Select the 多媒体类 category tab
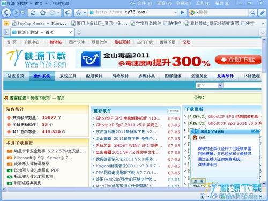268x201 pixels. click(147, 76)
